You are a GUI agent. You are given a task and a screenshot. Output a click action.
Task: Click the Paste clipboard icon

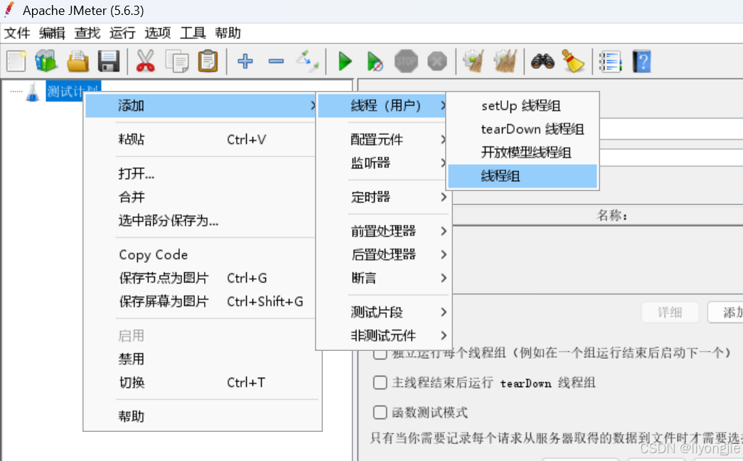[x=208, y=61]
